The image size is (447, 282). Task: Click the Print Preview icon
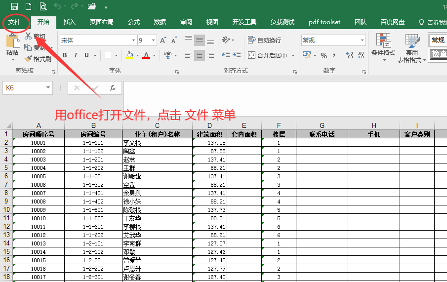tap(43, 6)
